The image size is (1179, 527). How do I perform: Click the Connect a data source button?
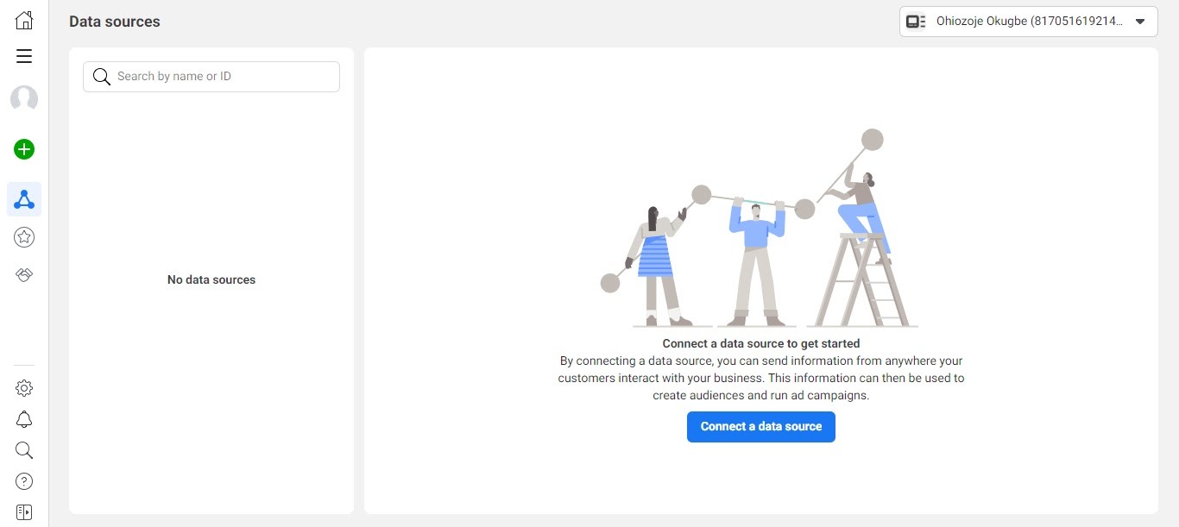coord(760,427)
